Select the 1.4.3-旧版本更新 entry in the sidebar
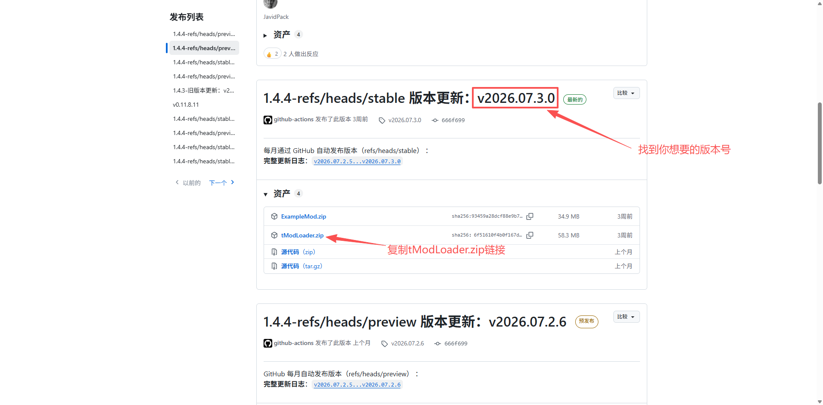823x405 pixels. pyautogui.click(x=204, y=90)
